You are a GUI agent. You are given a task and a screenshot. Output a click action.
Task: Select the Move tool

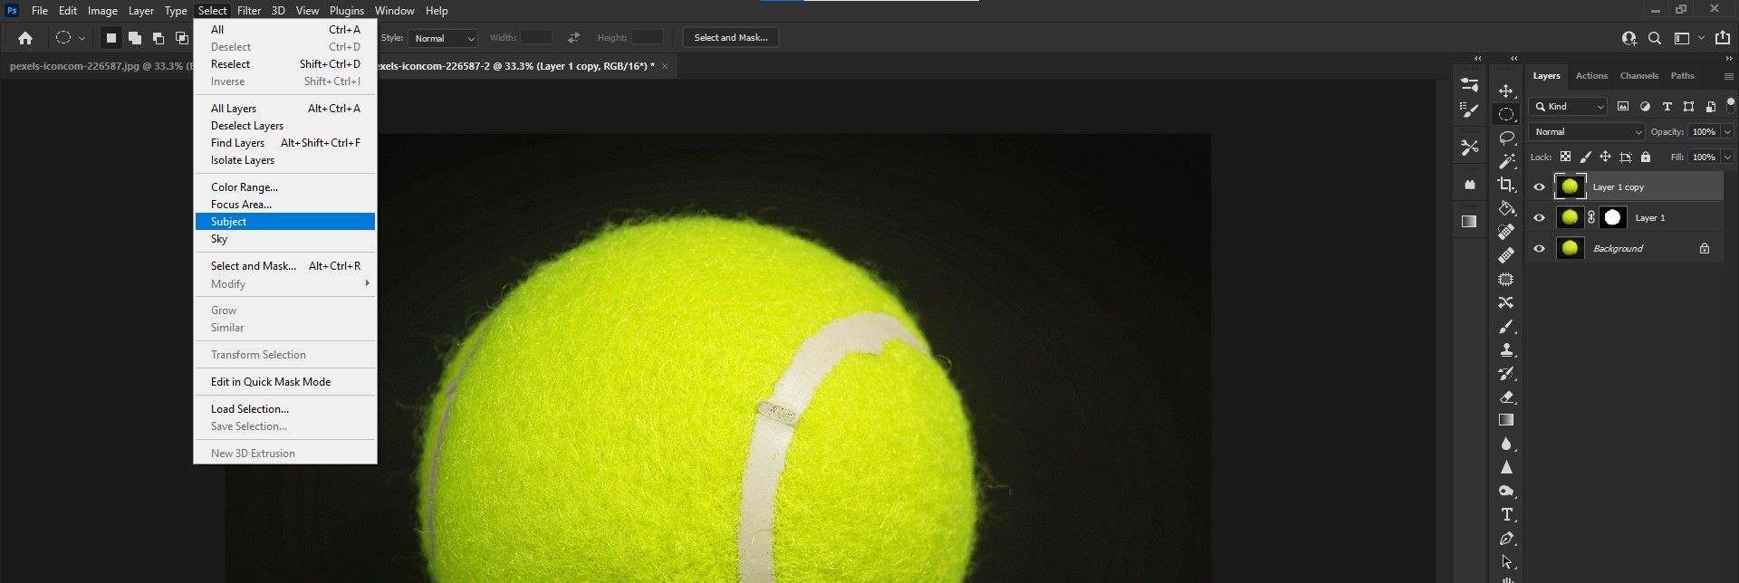[x=1506, y=91]
